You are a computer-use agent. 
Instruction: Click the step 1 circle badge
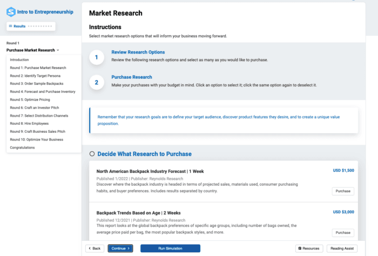pyautogui.click(x=97, y=57)
